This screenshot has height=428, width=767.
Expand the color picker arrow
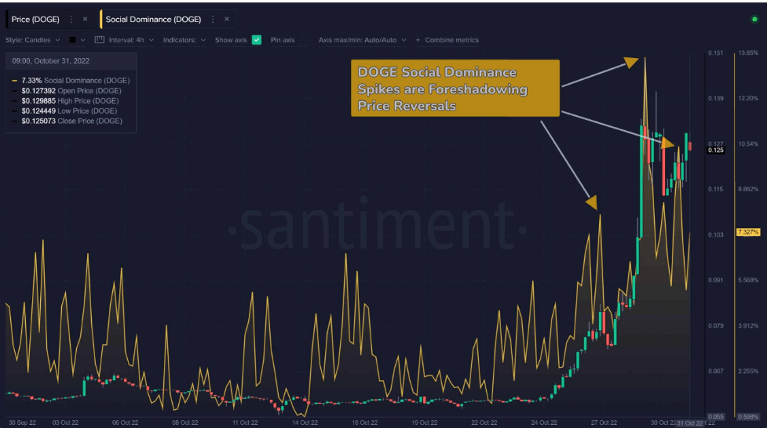82,40
